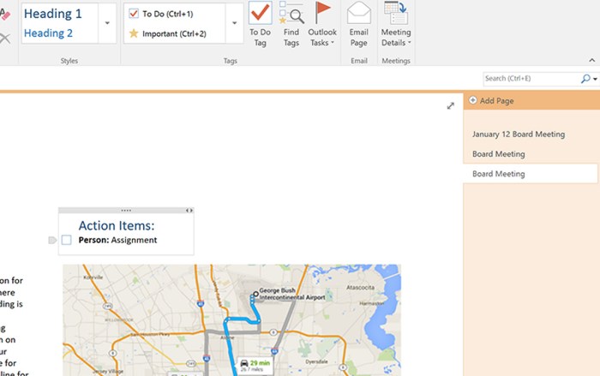Expand the Styles gallery dropdown

[108, 23]
